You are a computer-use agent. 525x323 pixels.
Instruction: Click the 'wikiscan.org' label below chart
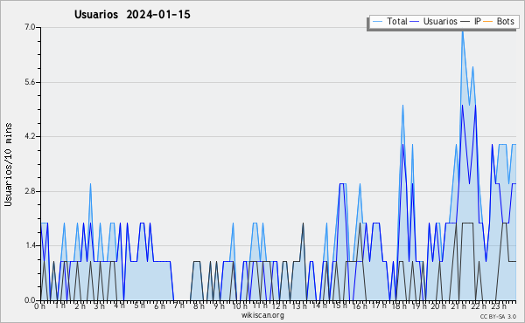point(262,315)
